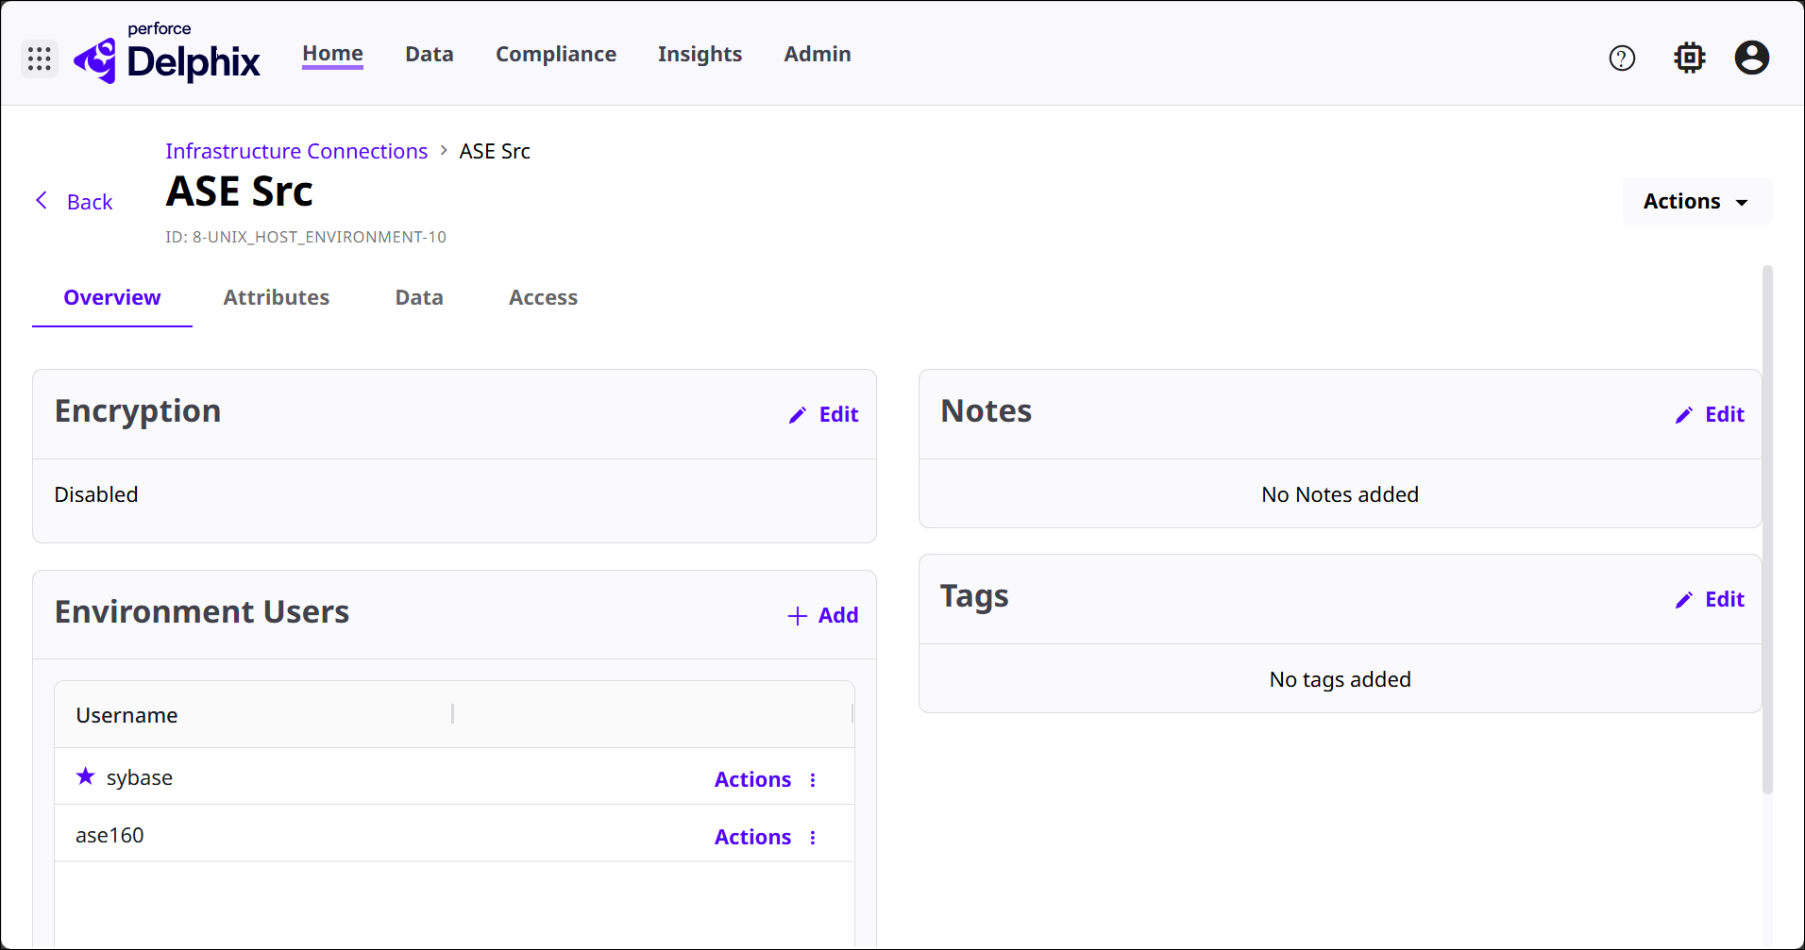This screenshot has width=1805, height=950.
Task: Open Infrastructure Connections breadcrumb link
Action: pyautogui.click(x=296, y=152)
